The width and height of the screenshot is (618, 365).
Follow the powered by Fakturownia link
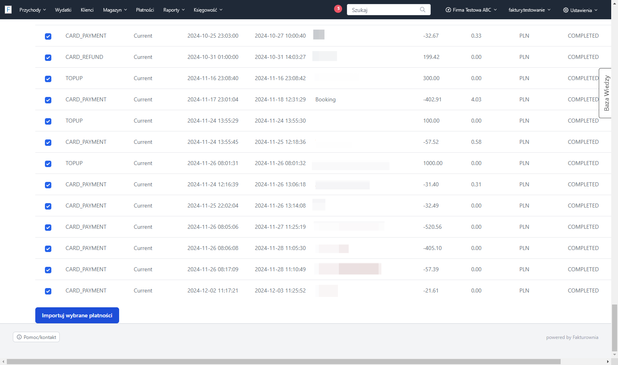point(572,337)
